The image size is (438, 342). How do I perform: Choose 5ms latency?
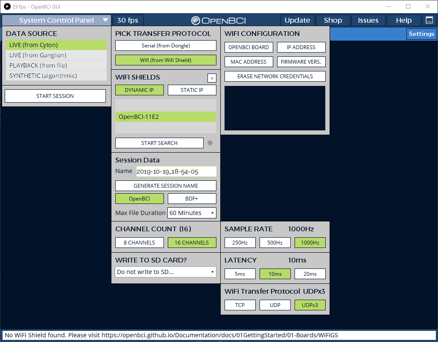coord(239,274)
